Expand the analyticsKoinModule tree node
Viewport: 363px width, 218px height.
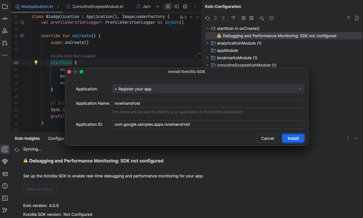click(x=208, y=43)
